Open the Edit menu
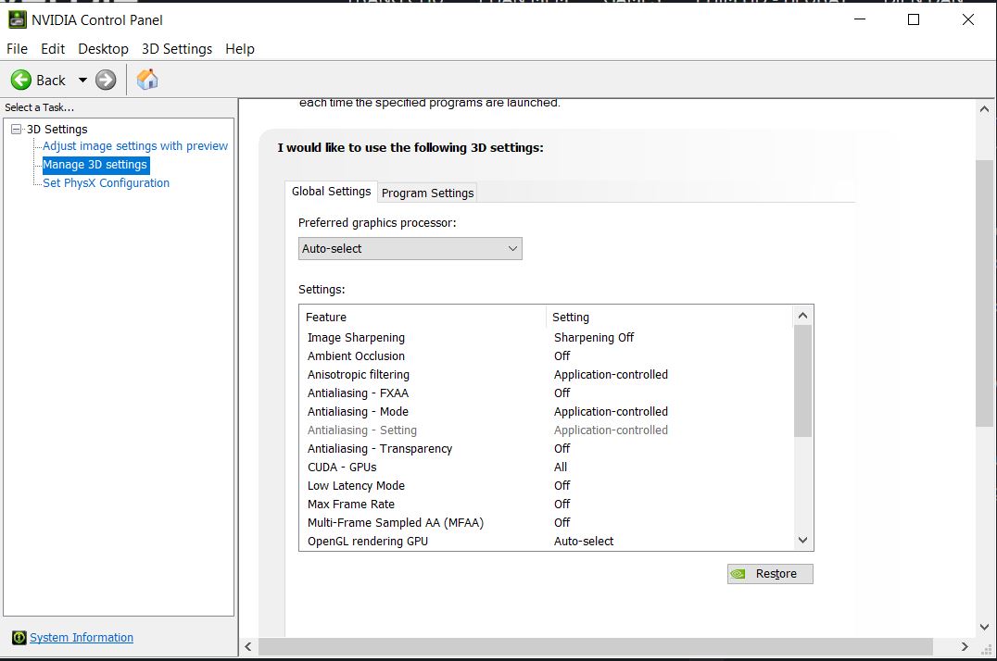The width and height of the screenshot is (997, 661). click(53, 49)
